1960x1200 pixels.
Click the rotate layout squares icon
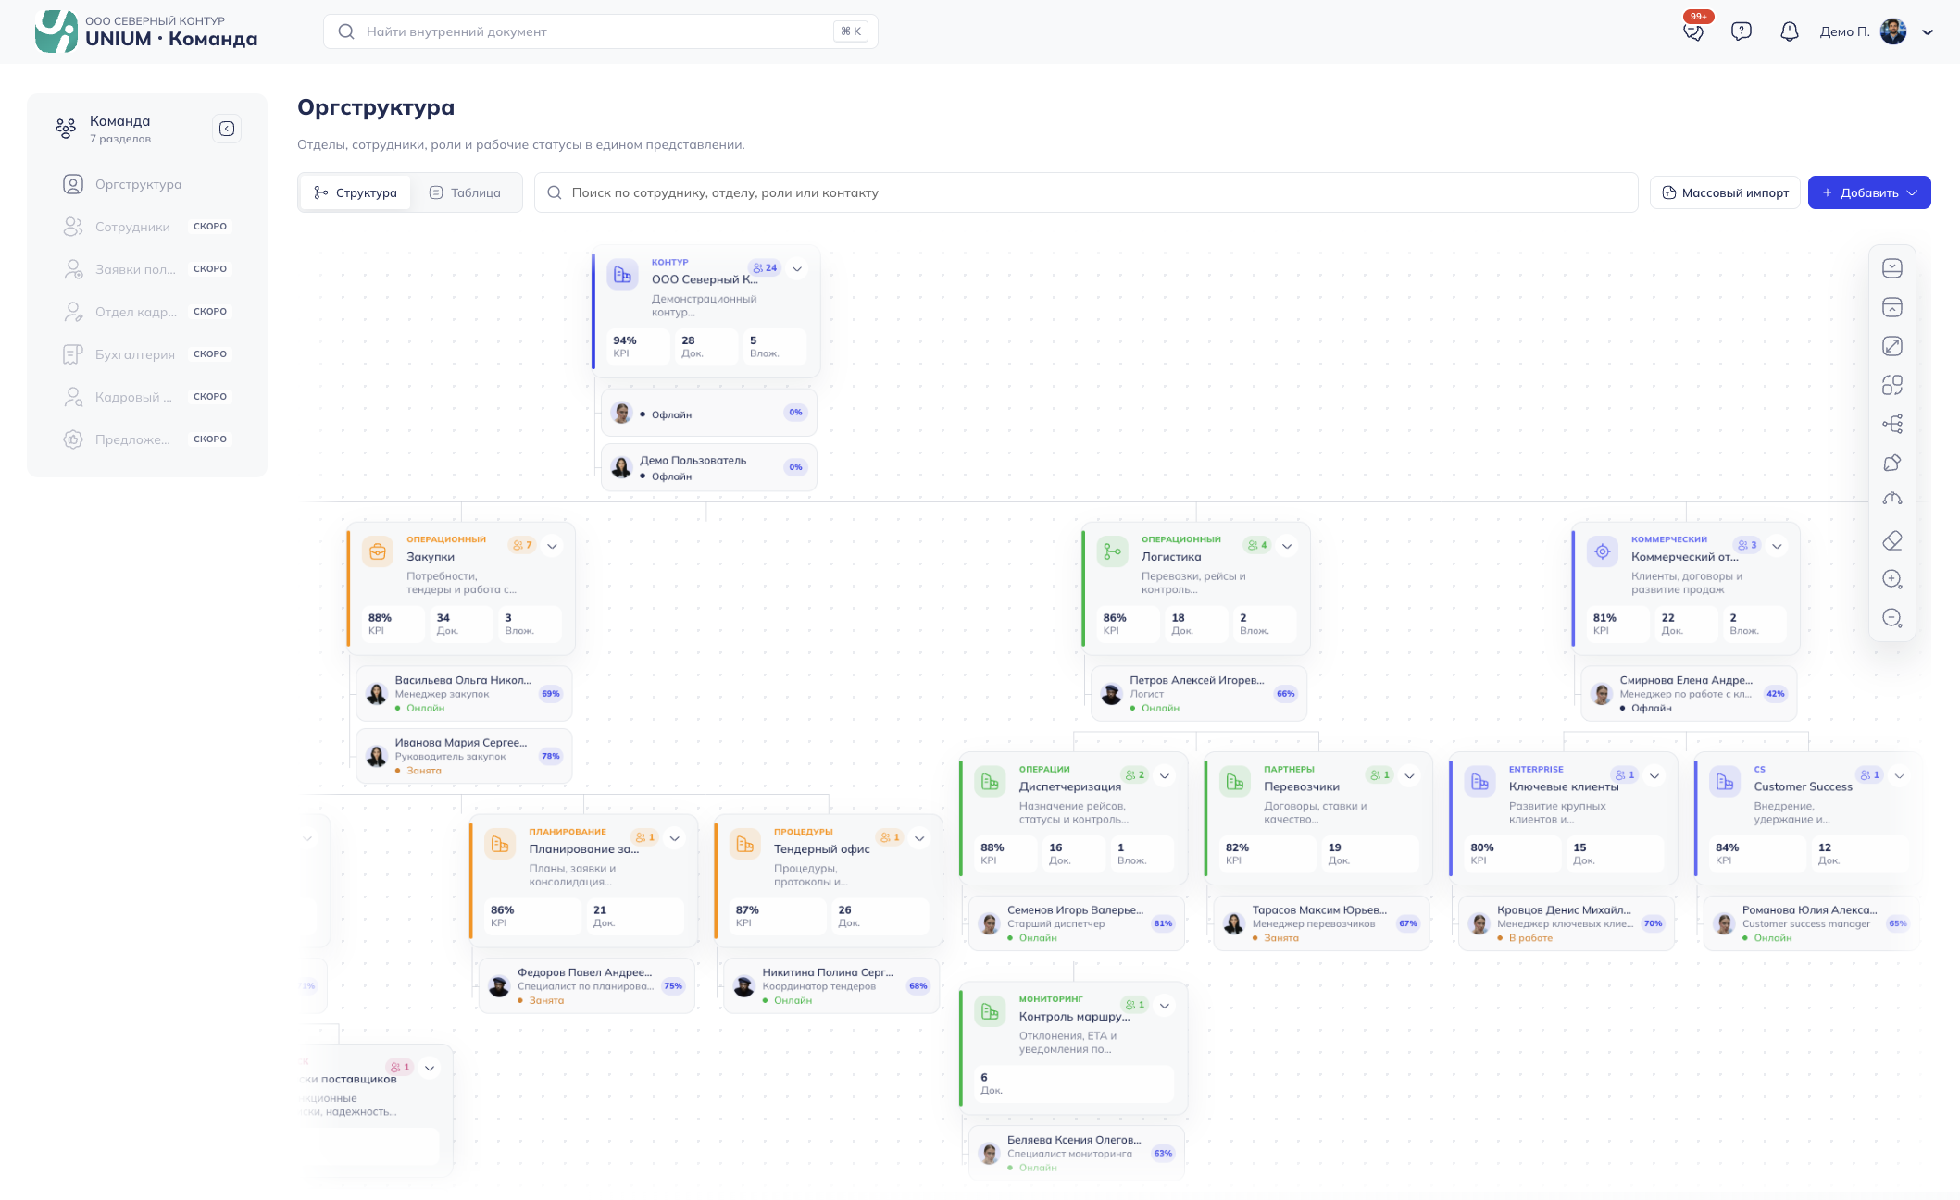click(x=1892, y=385)
